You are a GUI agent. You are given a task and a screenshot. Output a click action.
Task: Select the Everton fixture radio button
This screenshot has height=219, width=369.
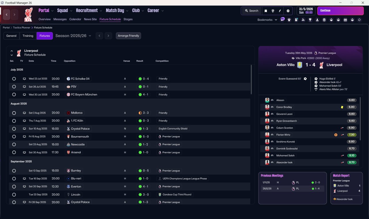click(14, 186)
